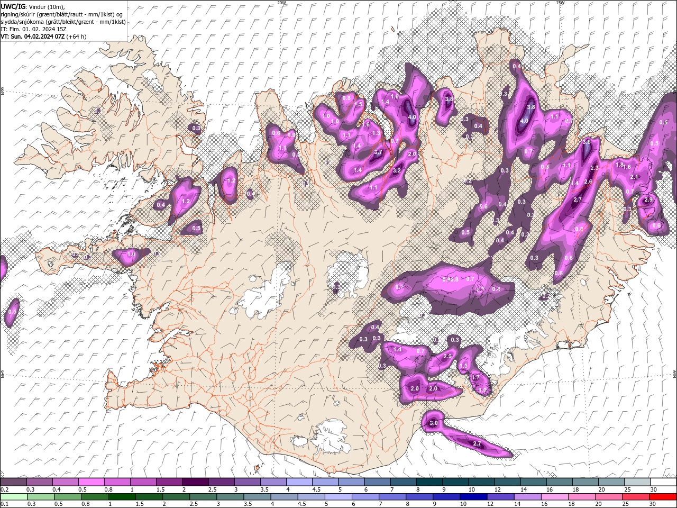
Task: Click the bold 'UWC/IG' title text
Action: click(x=13, y=6)
